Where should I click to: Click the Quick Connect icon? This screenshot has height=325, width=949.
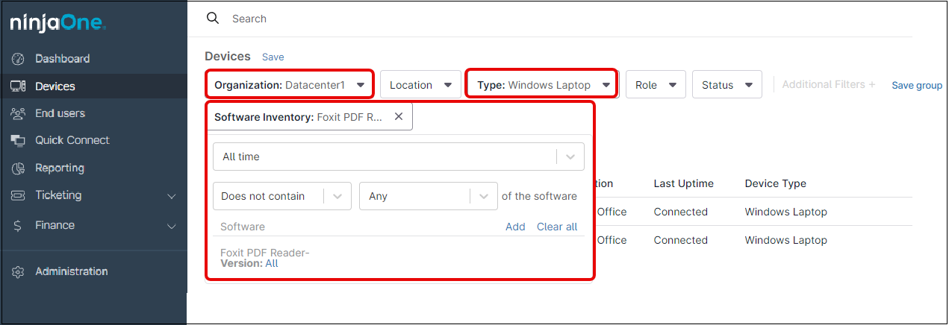pos(19,140)
